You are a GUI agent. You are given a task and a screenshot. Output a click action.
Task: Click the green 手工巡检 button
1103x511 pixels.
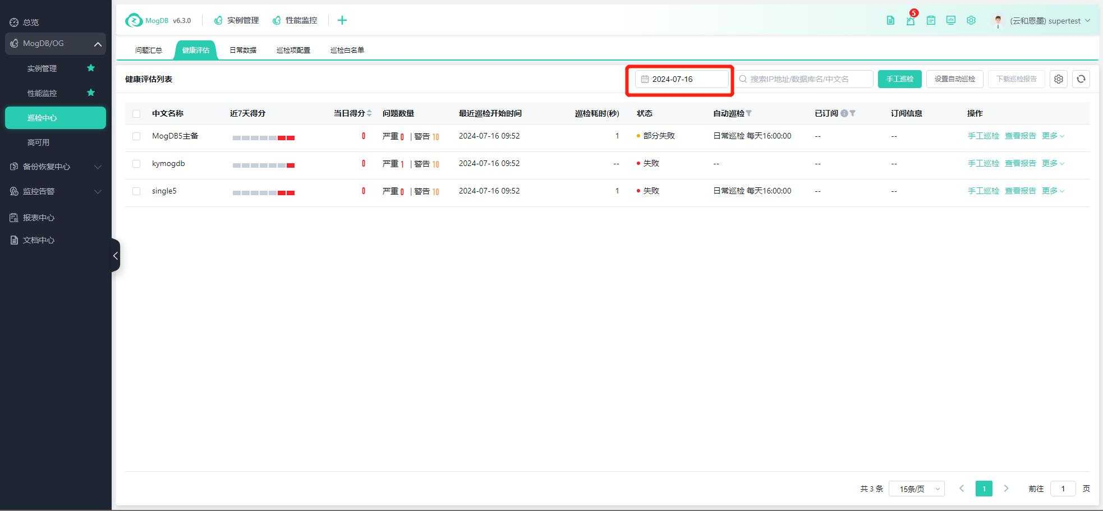point(900,79)
